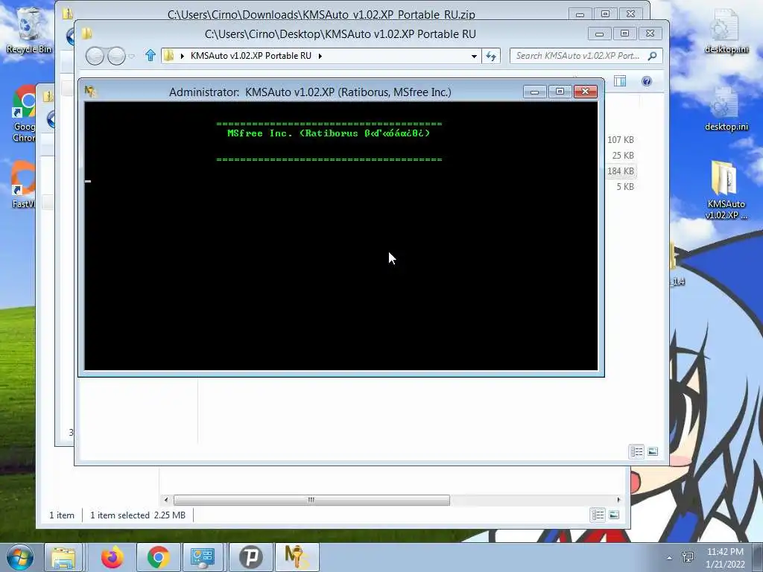Click KMSAuto console title bar text
The width and height of the screenshot is (763, 572).
310,92
